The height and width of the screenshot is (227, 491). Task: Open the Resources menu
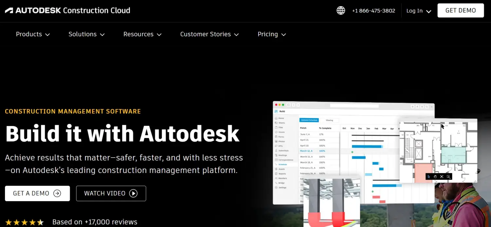142,34
